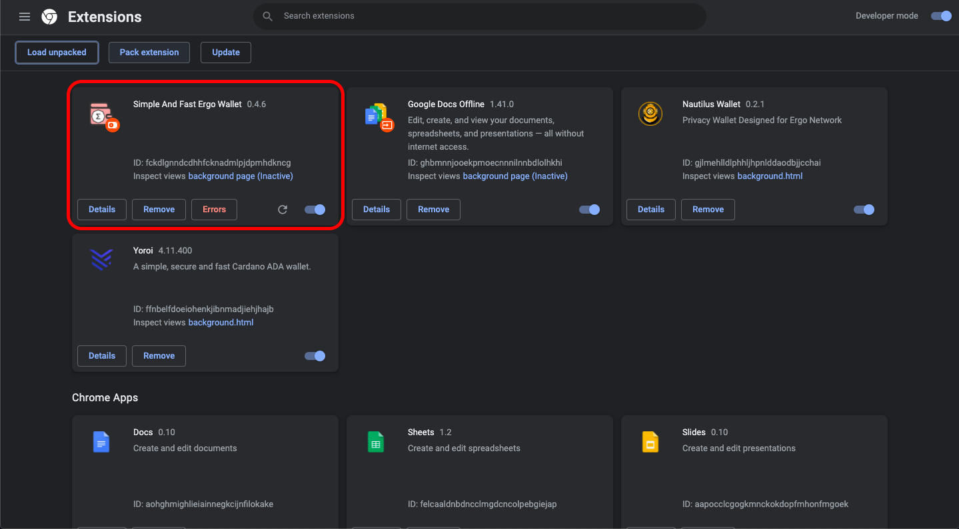Click the Yoroi description text
The image size is (959, 529).
coord(222,267)
